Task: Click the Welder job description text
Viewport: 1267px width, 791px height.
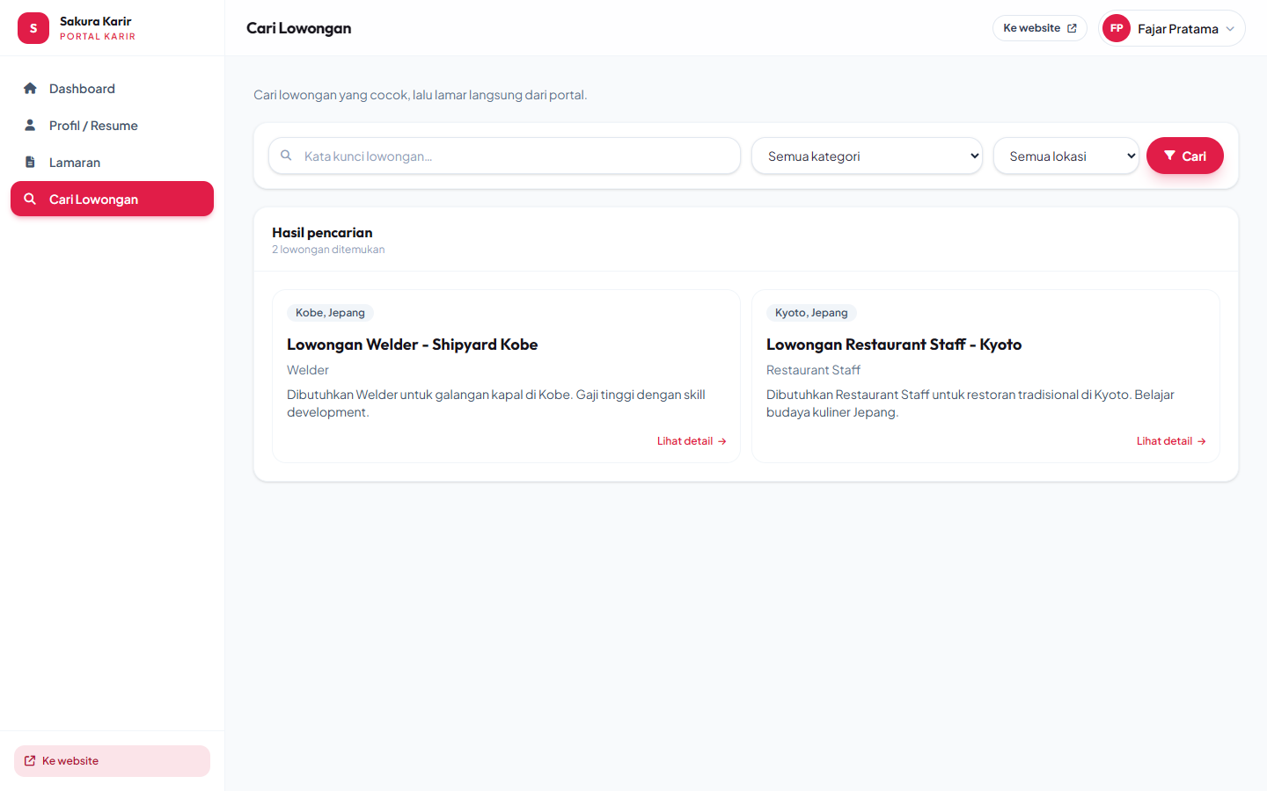Action: pyautogui.click(x=496, y=403)
